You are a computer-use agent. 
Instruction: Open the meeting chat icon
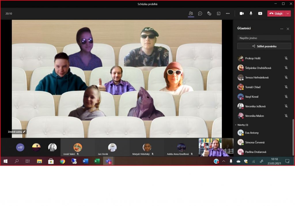coord(200,14)
